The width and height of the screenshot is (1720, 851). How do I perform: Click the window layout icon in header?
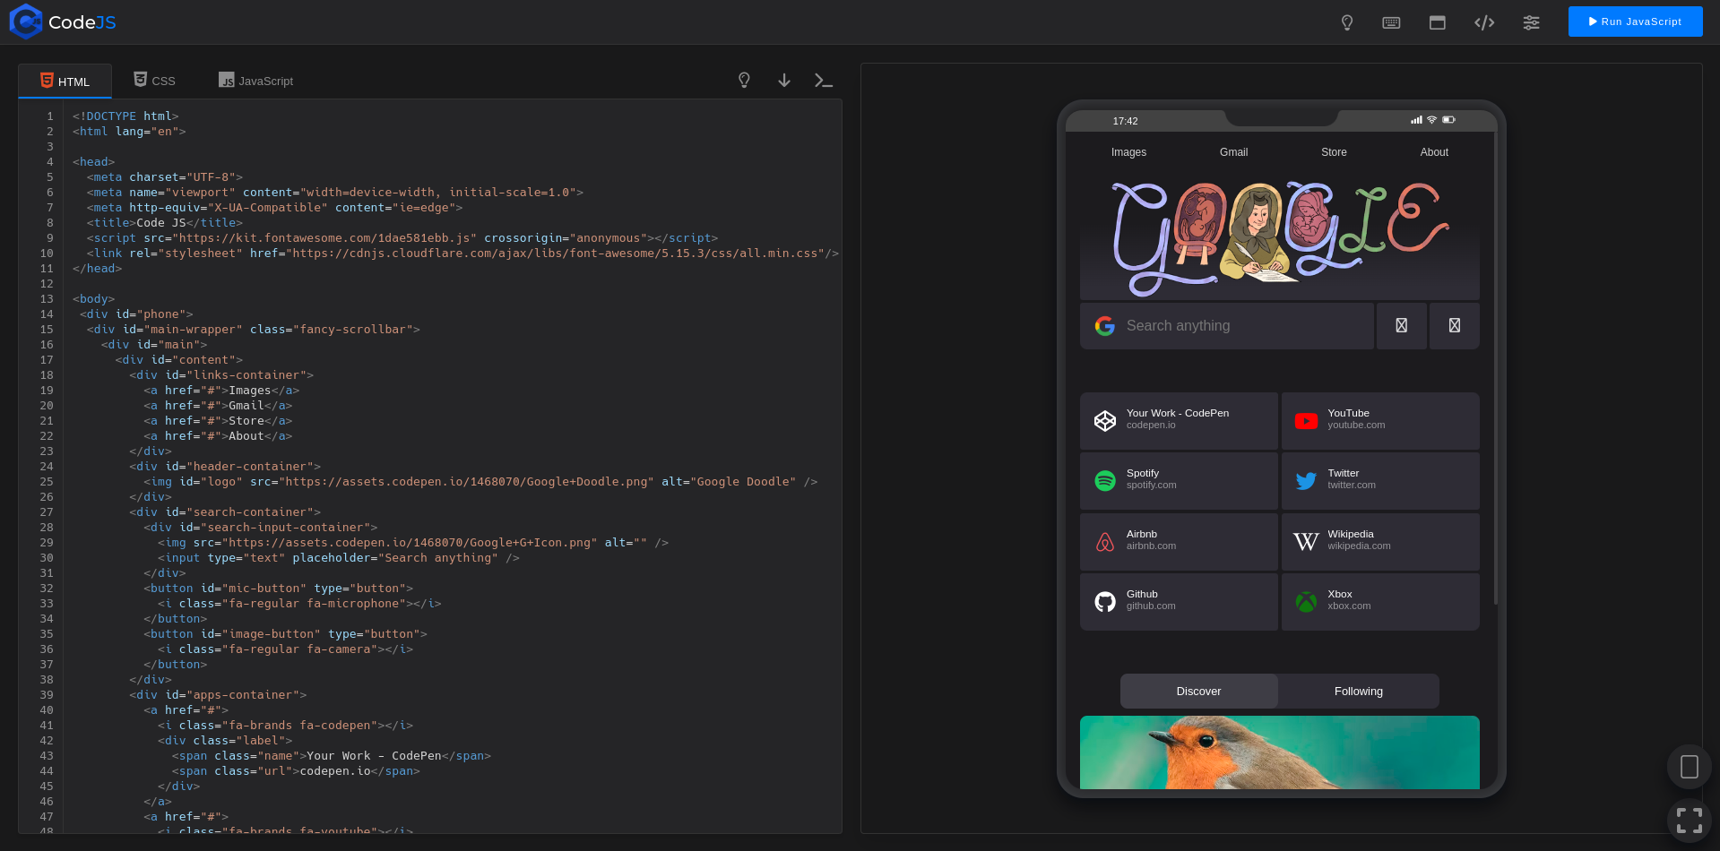1437,22
